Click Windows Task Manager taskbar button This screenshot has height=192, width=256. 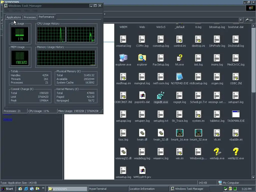pyautogui.click(x=189, y=189)
